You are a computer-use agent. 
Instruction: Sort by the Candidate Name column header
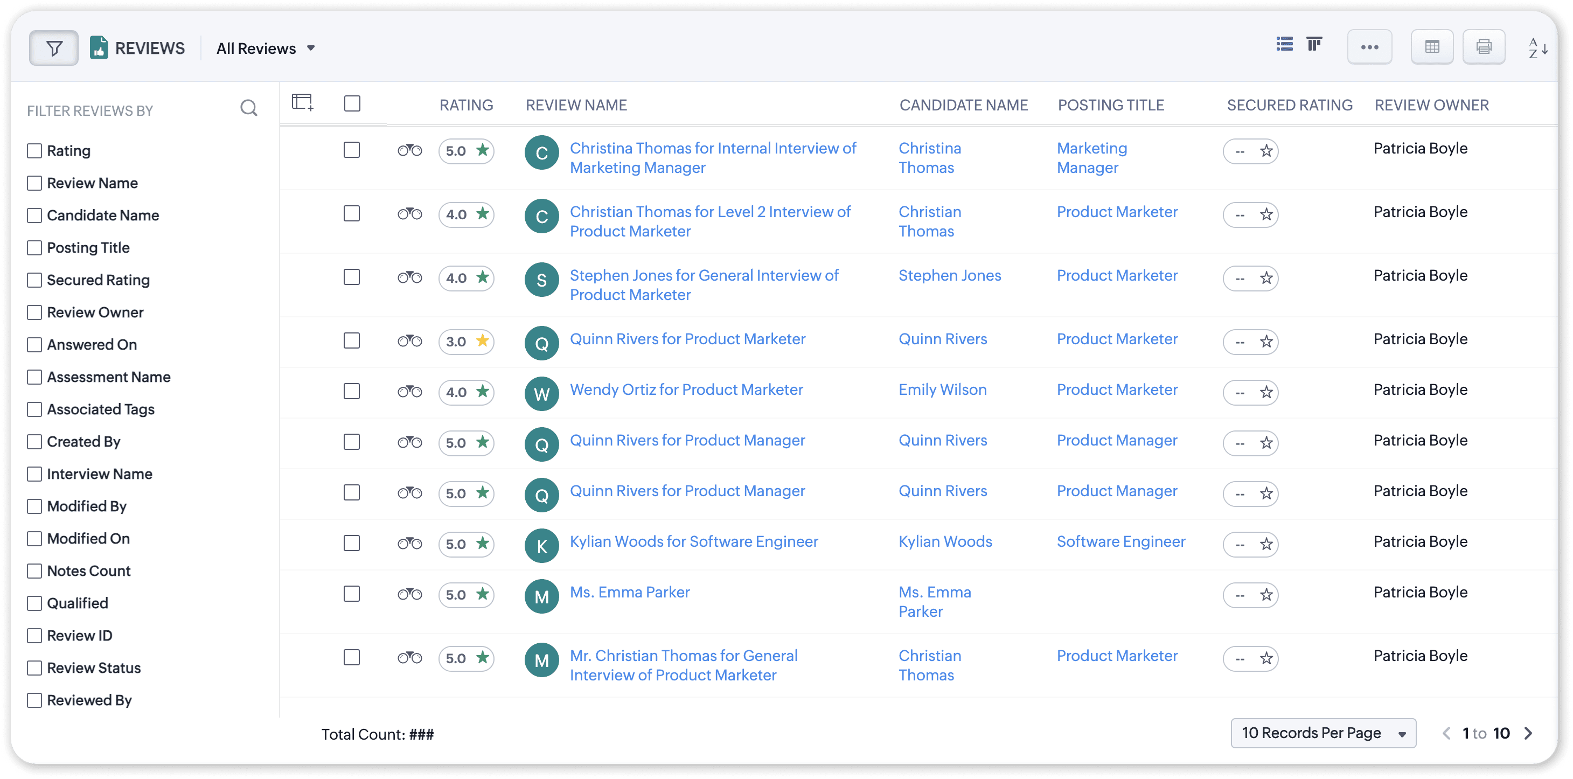[963, 105]
